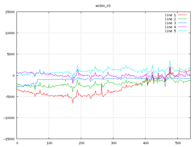The width and height of the screenshot is (196, 147).
Task: Click the chart title m0300_03
Action: (103, 6)
